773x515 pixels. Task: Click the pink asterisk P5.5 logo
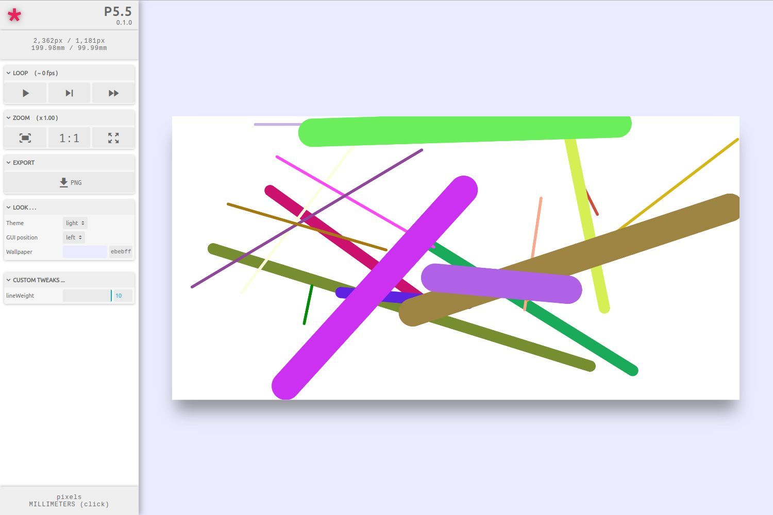[15, 15]
